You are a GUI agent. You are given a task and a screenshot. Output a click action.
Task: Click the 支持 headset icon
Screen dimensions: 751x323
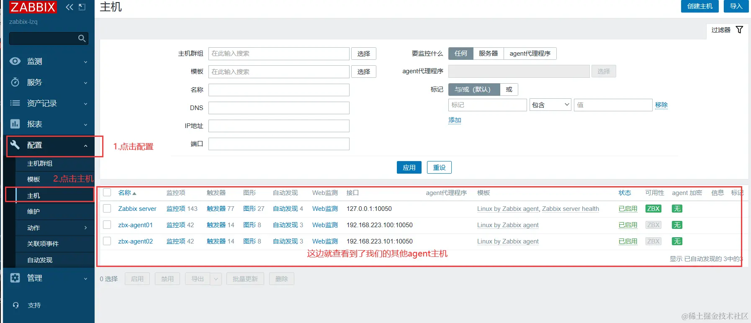coord(16,305)
